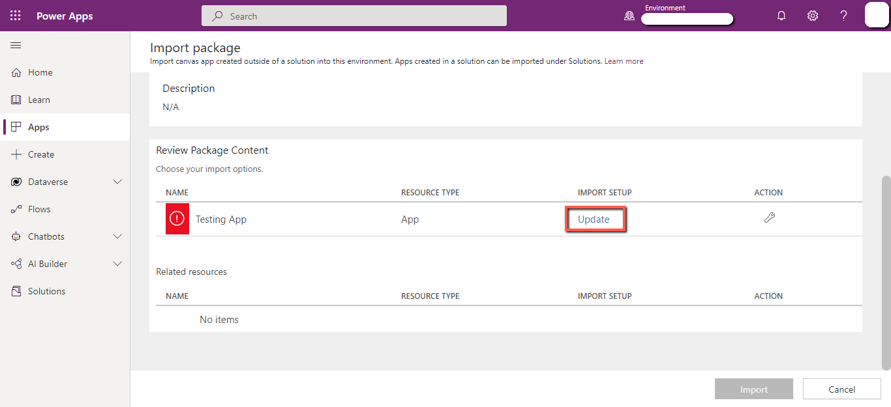Open Learn in navigation
Viewport: 891px width, 407px height.
click(39, 100)
